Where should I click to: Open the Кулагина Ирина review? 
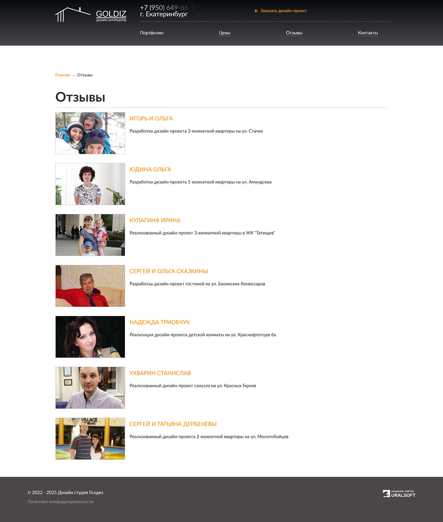point(155,220)
